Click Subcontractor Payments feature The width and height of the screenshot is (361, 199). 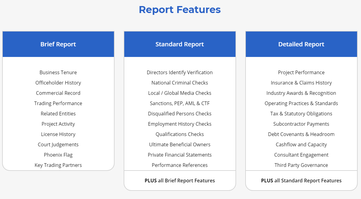[301, 124]
